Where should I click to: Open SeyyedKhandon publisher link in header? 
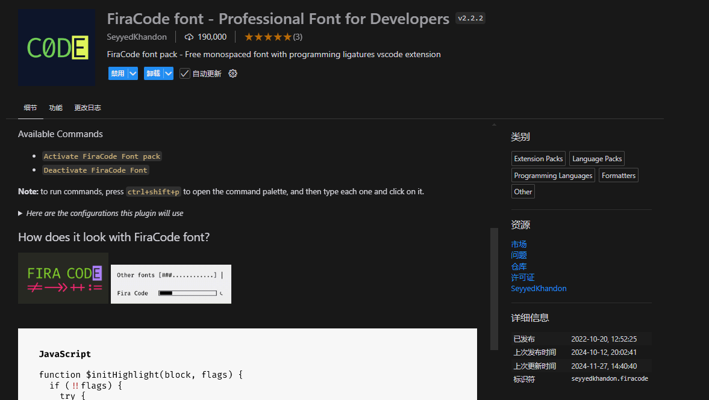pos(137,37)
